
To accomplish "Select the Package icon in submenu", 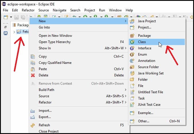I will (x=132, y=36).
